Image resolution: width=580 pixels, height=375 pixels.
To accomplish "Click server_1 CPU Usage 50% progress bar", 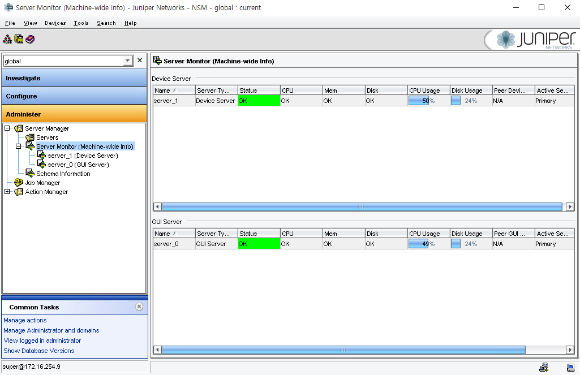I will (x=429, y=101).
